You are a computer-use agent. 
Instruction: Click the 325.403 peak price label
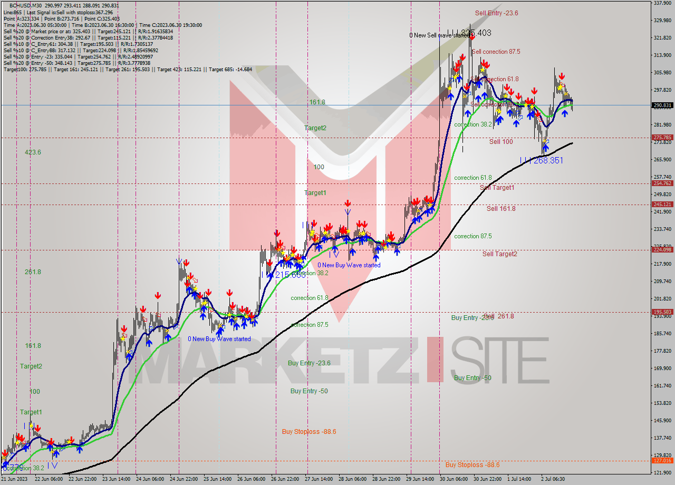[476, 33]
